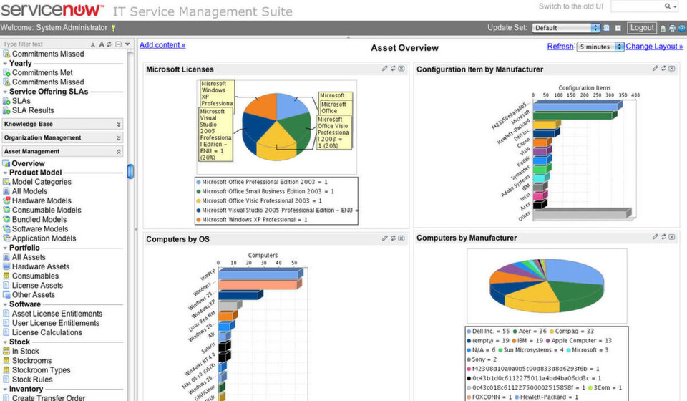The image size is (687, 401).
Task: Edit the Computers by OS widget
Action: pos(385,238)
